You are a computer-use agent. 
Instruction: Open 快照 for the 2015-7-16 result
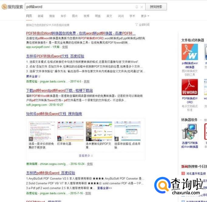pos(88,193)
